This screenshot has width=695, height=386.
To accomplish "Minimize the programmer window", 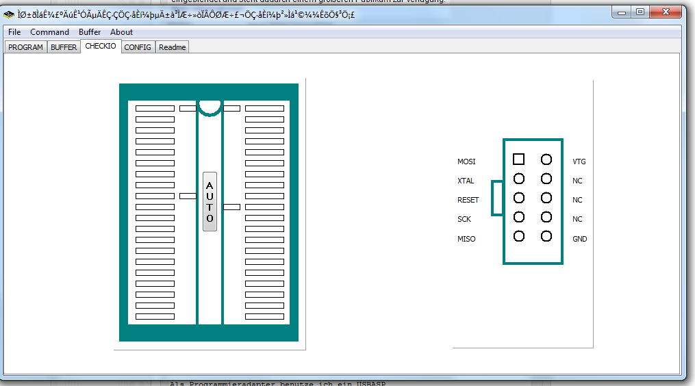I will 622,12.
